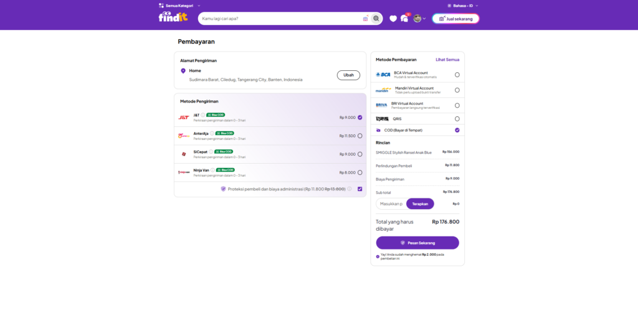Image resolution: width=638 pixels, height=313 pixels.
Task: Select QRIS payment method
Action: tap(457, 119)
